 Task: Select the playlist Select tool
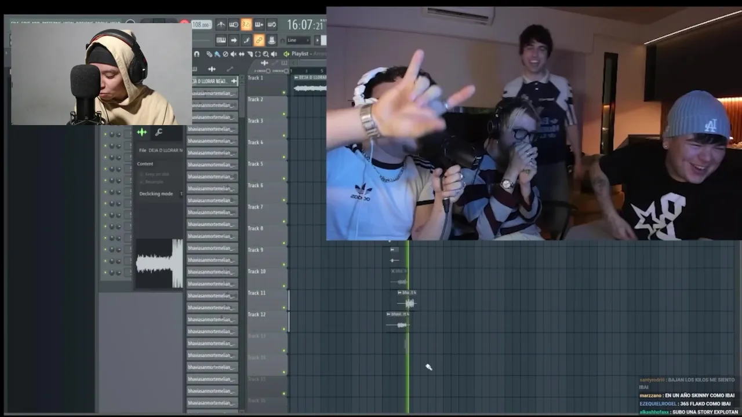tap(258, 54)
